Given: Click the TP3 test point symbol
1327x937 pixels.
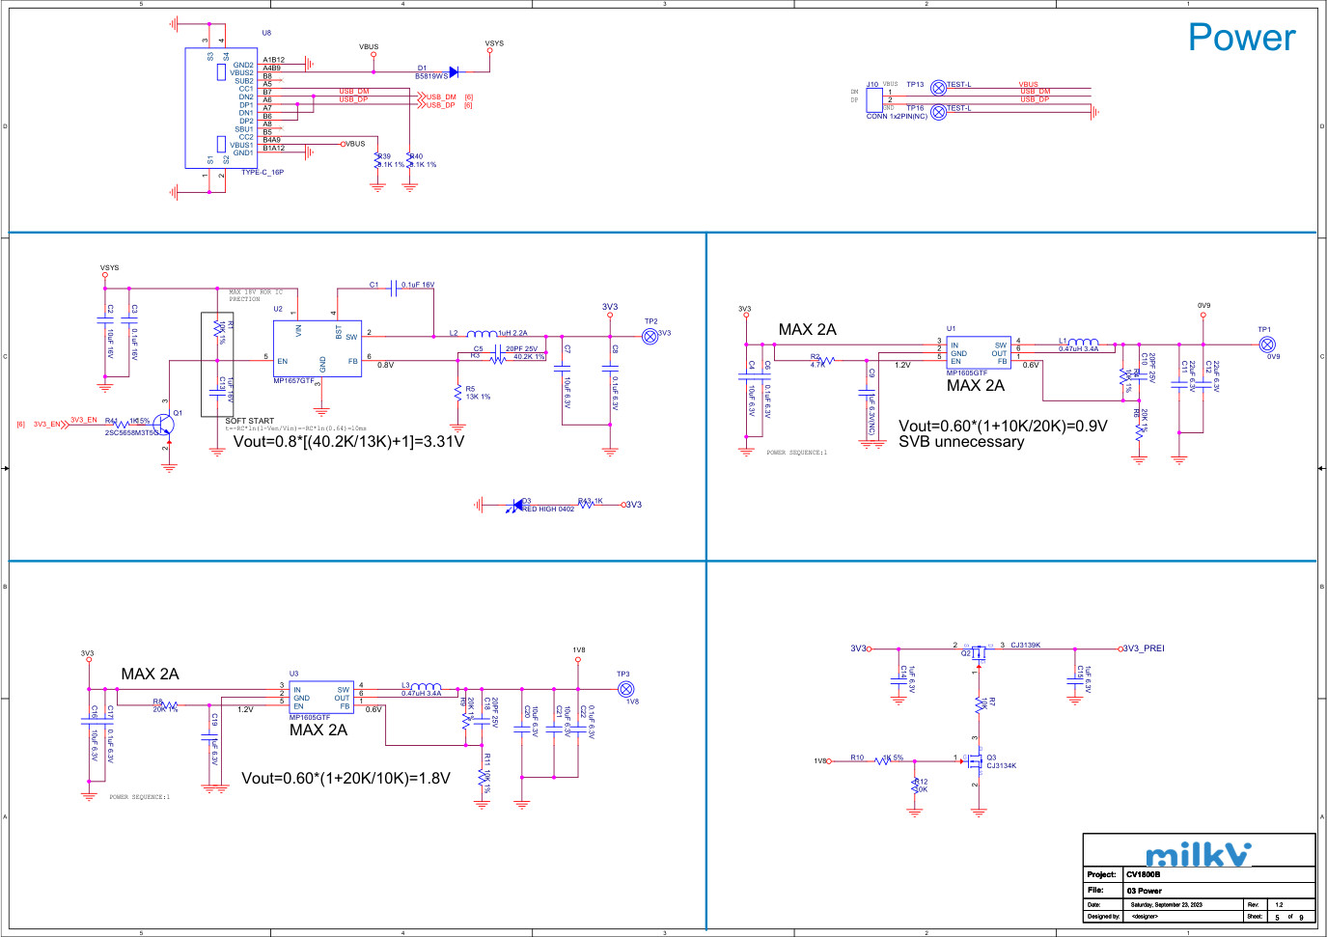Looking at the screenshot, I should [x=625, y=689].
